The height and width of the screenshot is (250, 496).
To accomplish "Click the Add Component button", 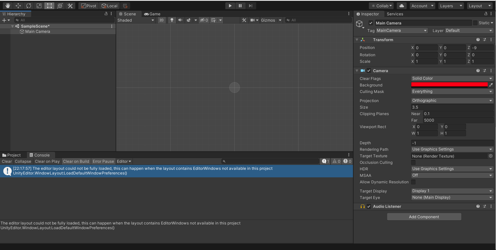I will point(424,217).
